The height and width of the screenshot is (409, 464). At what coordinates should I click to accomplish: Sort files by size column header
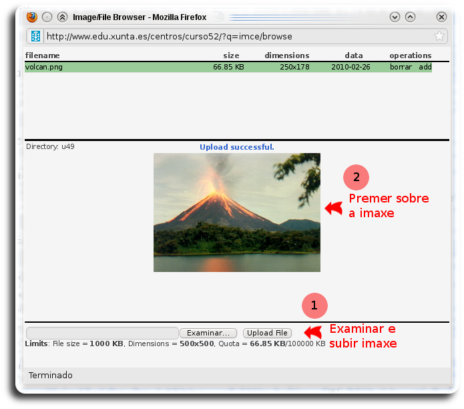[x=231, y=55]
